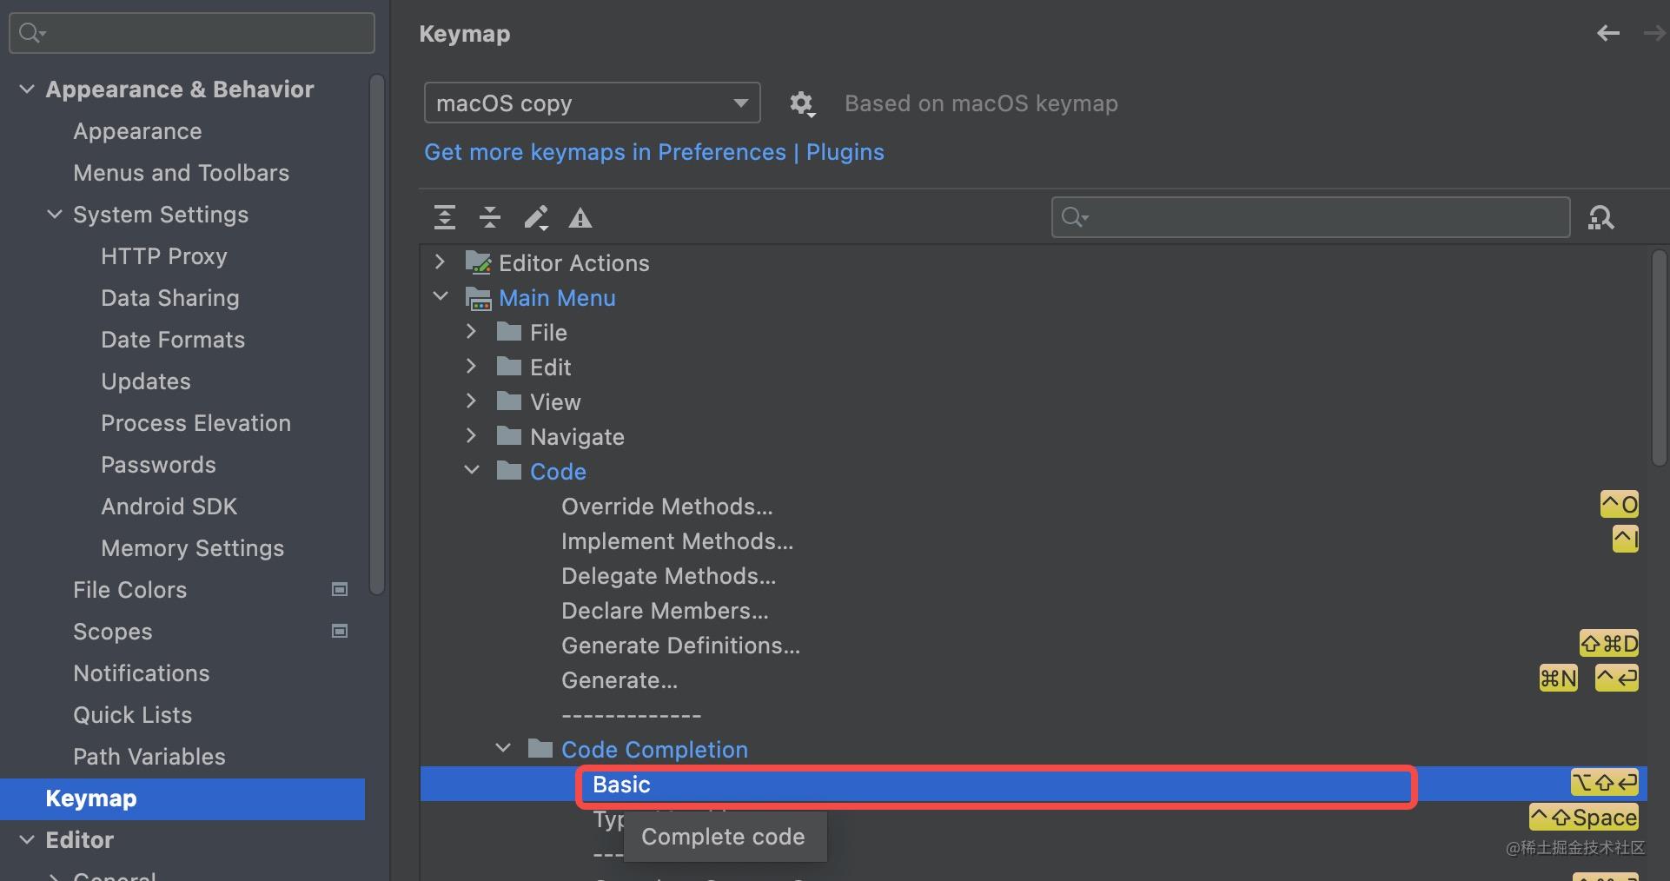Select Declare Members... action
This screenshot has width=1670, height=881.
pos(665,611)
